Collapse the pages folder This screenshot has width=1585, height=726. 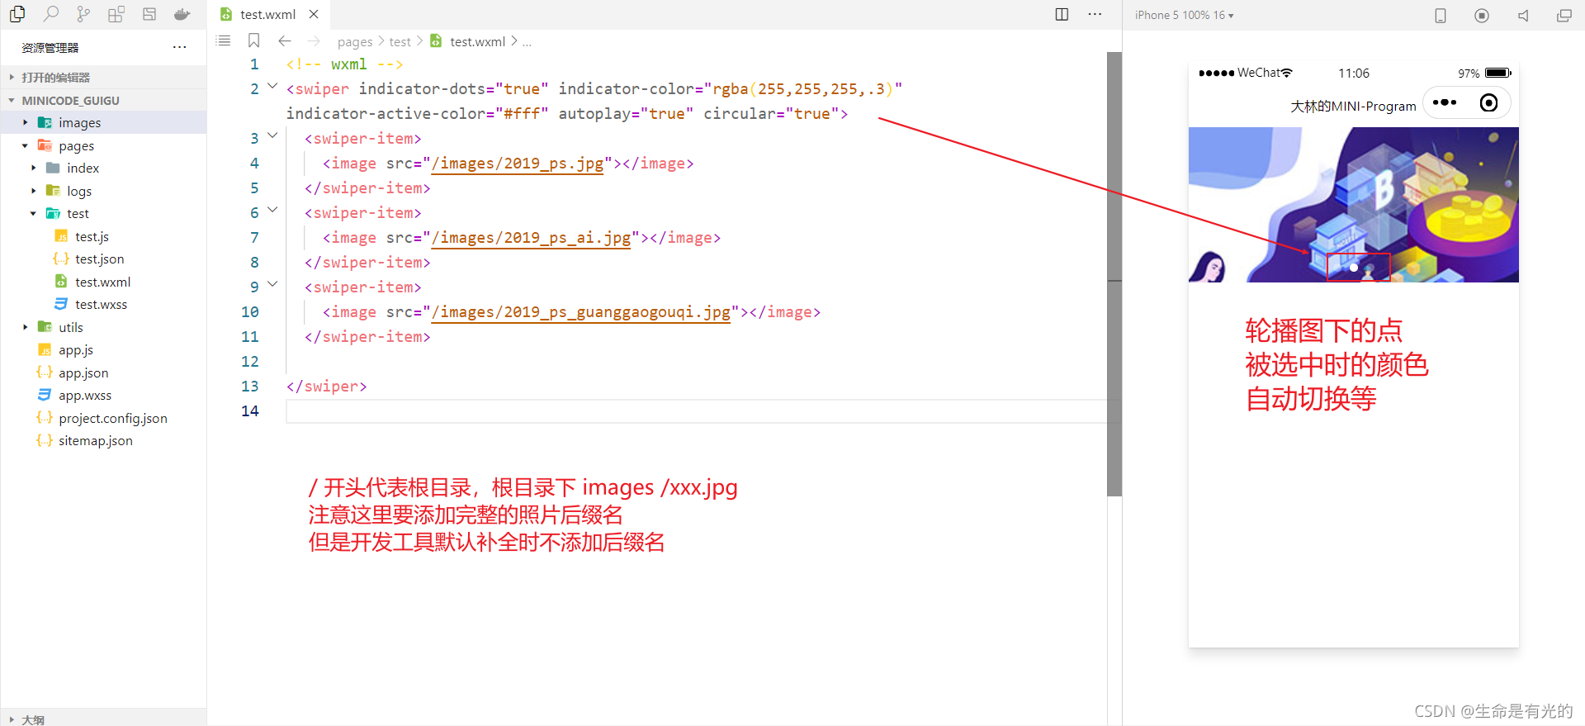tap(25, 145)
